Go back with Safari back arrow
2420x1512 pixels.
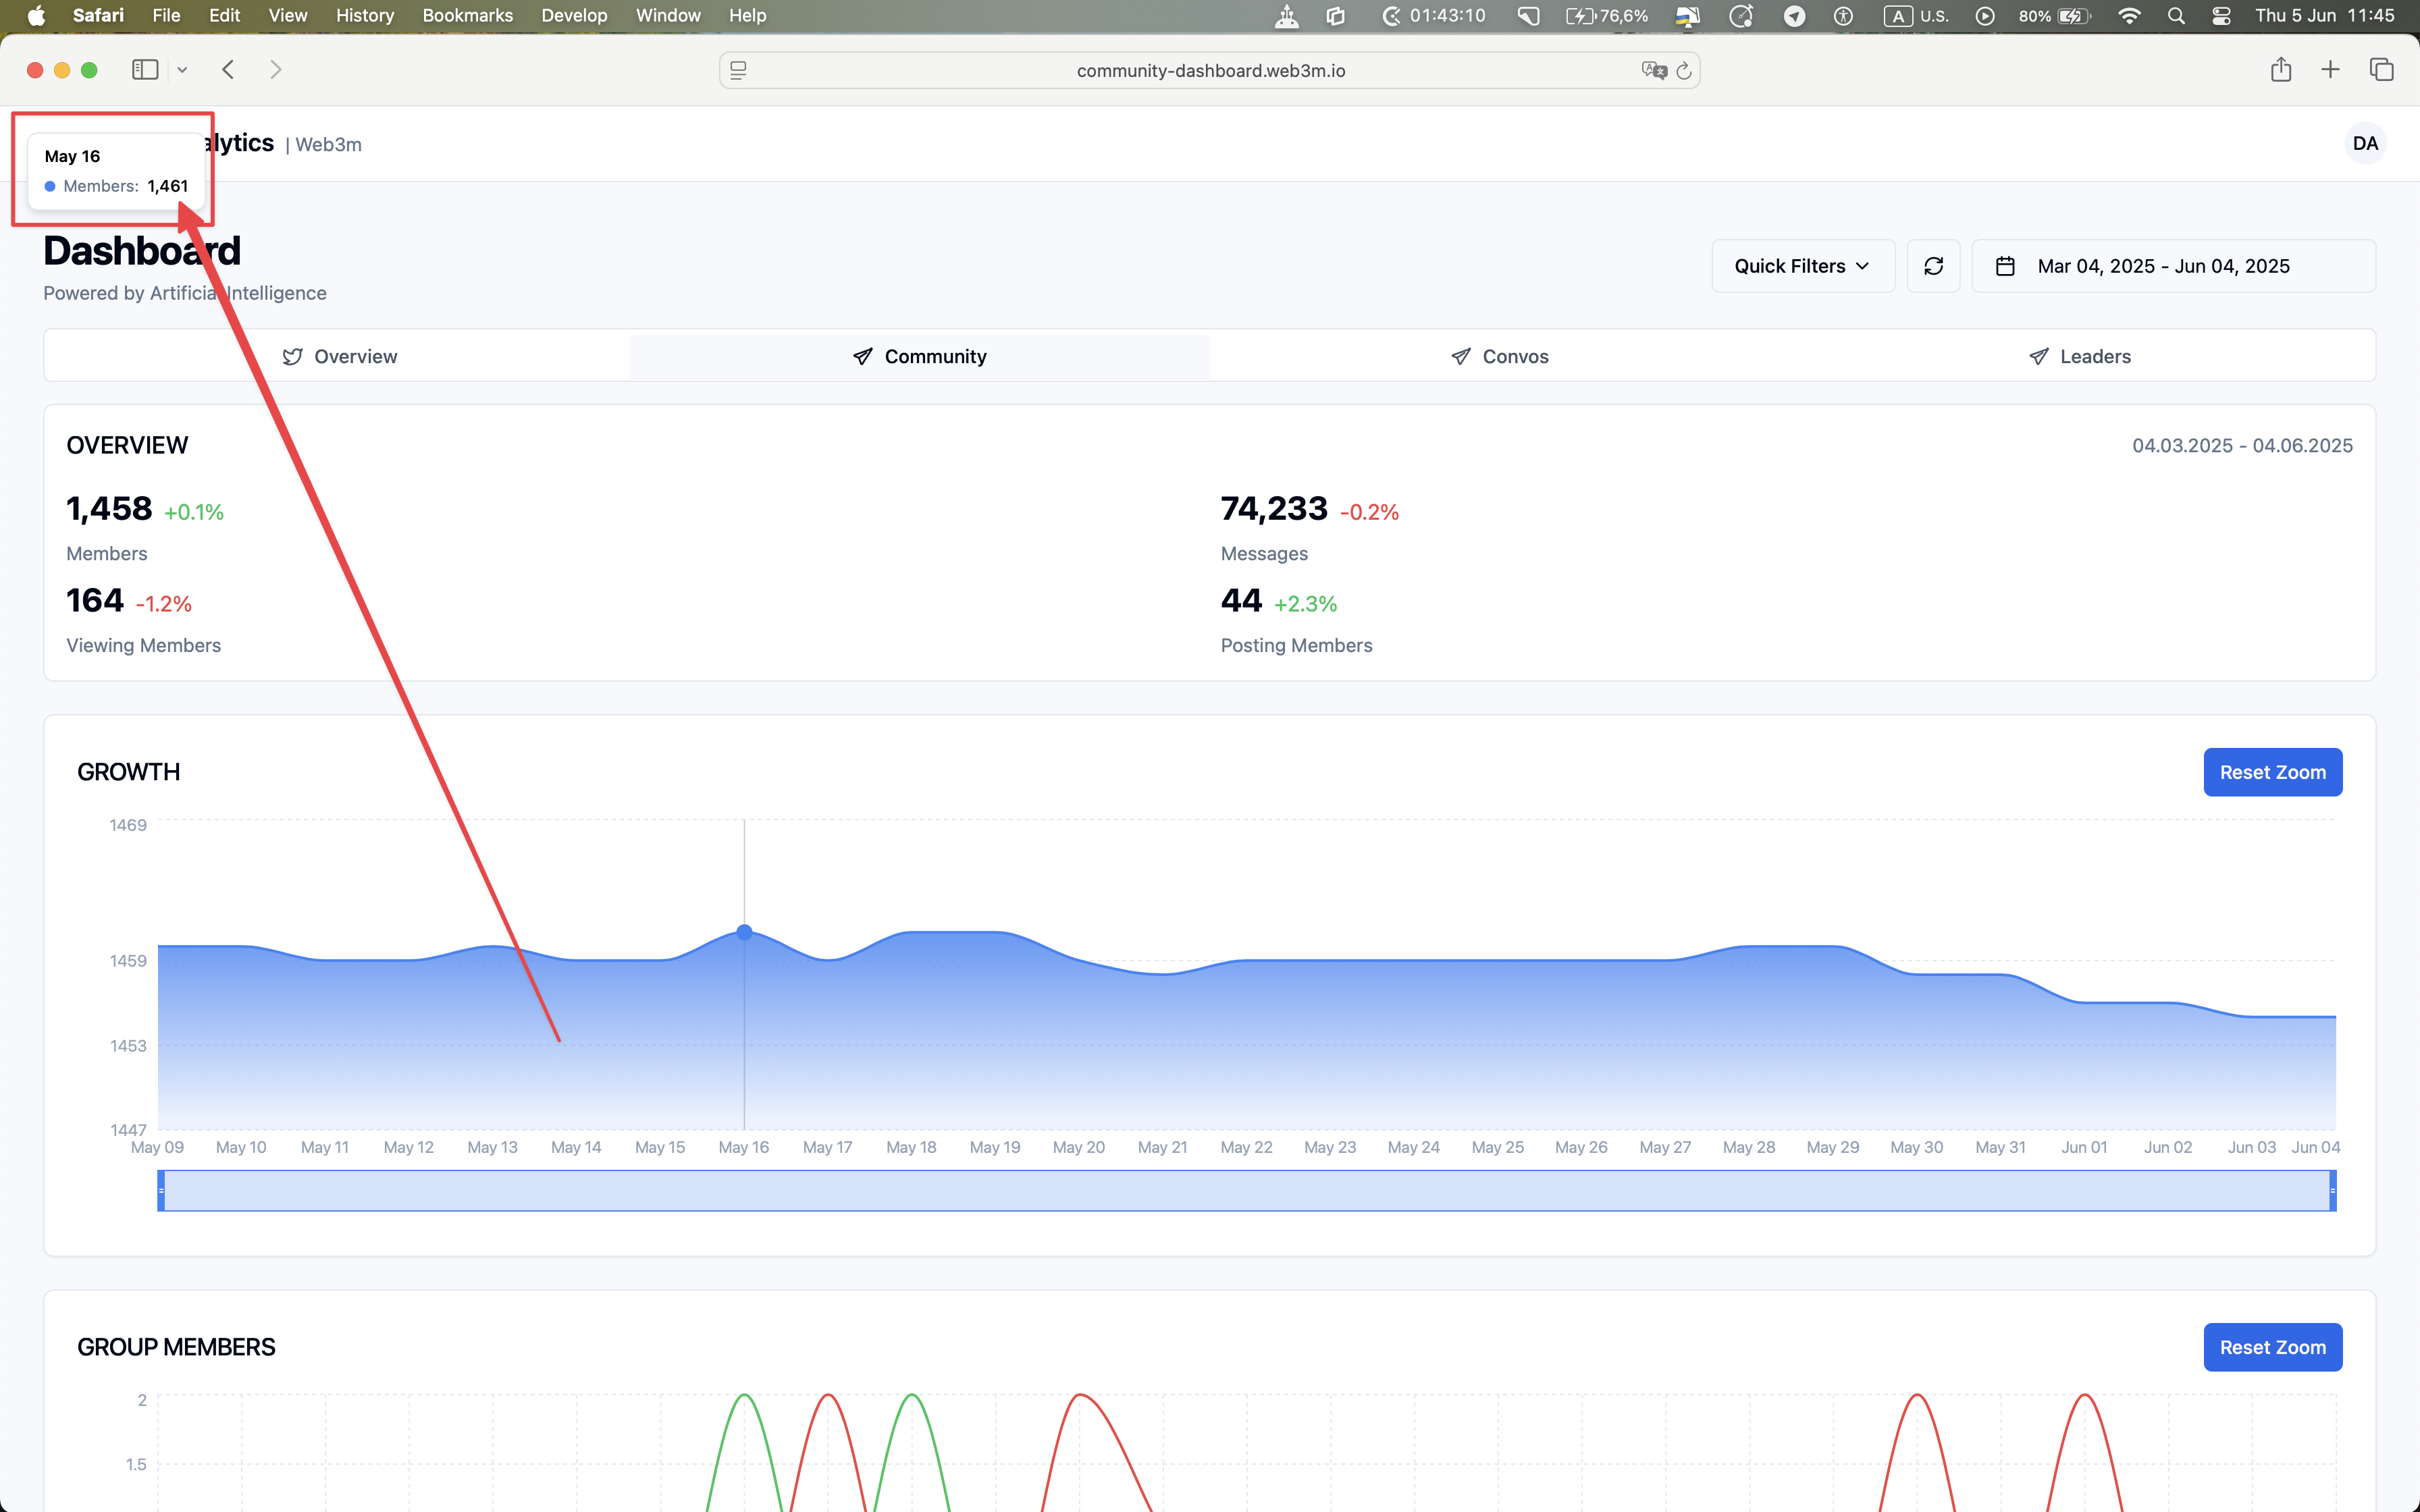click(x=229, y=70)
